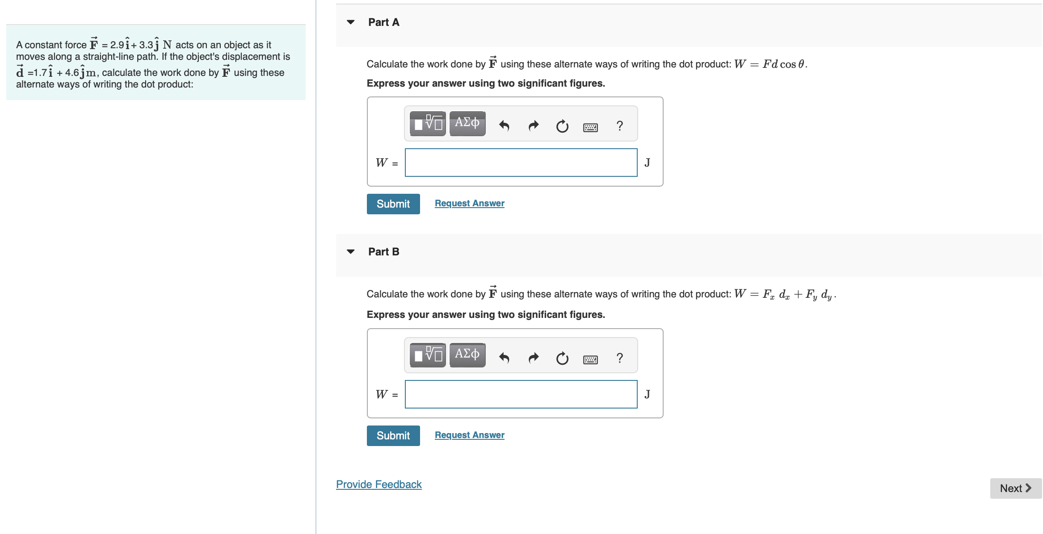Open the Greek symbols ΑΣΦ menu in Part B
1043x534 pixels.
click(x=467, y=355)
